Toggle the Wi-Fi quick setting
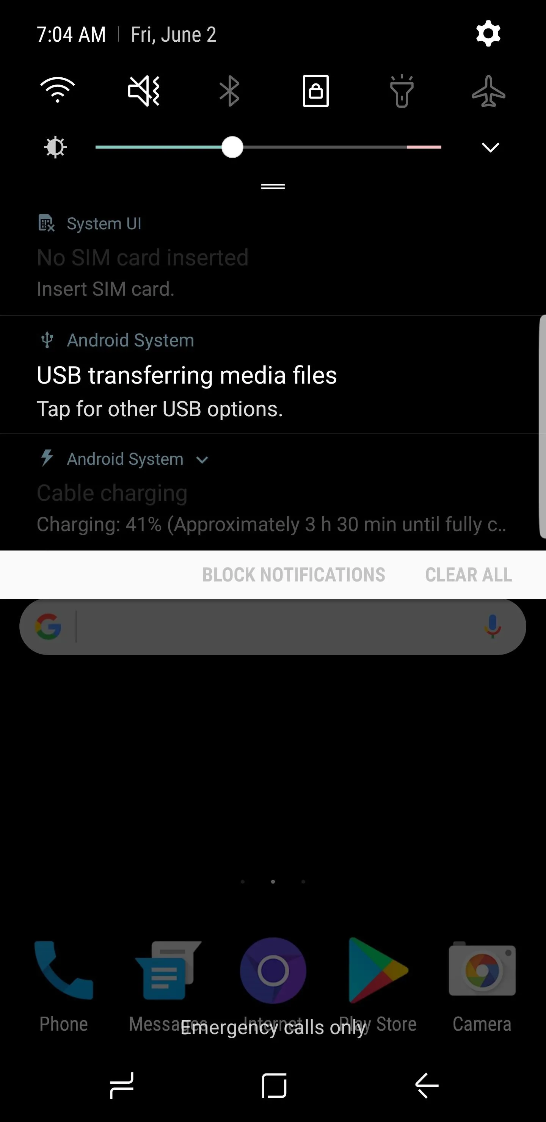Viewport: 546px width, 1122px height. tap(58, 90)
